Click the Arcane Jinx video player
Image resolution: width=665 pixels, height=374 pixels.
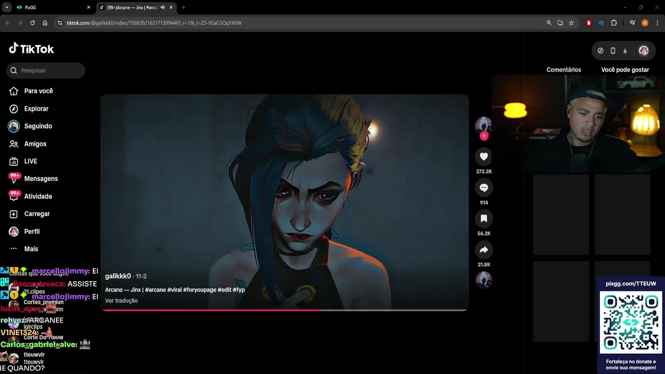(x=285, y=203)
